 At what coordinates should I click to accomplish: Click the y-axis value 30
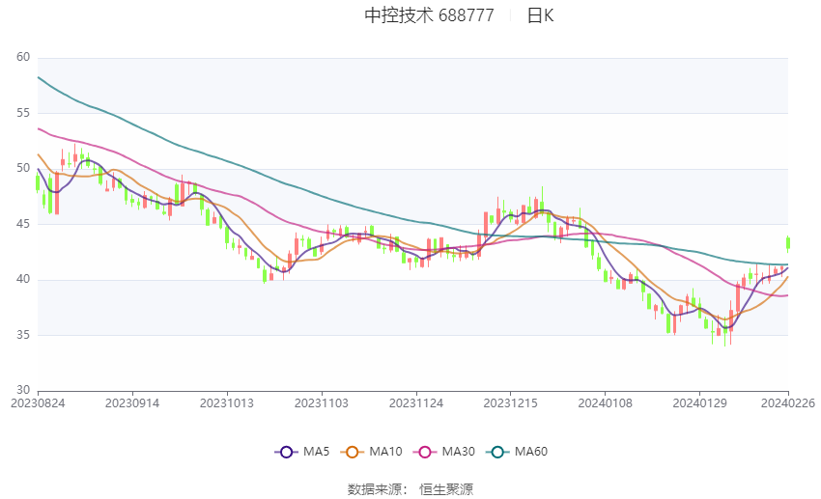pos(23,390)
